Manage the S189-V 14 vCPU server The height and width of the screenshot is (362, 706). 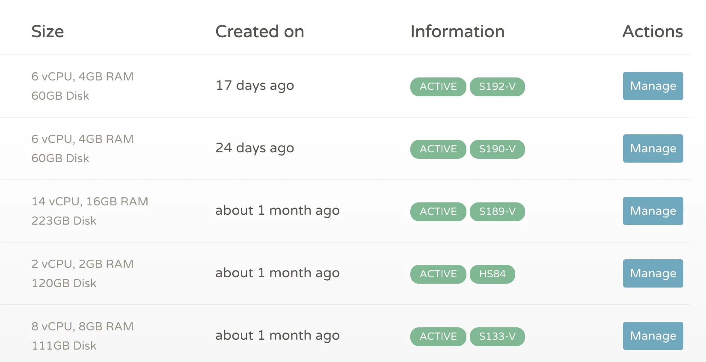(x=653, y=211)
